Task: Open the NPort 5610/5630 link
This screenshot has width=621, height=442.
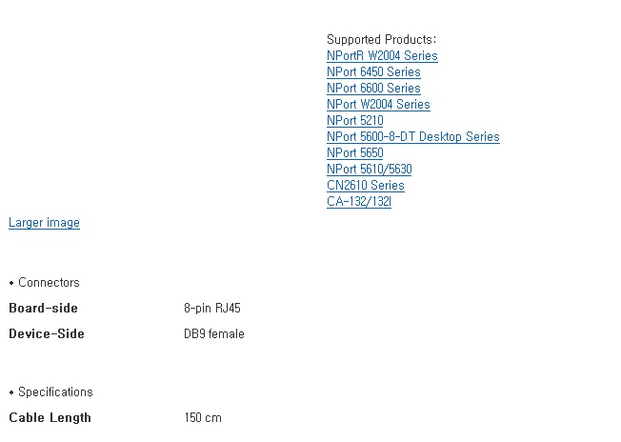Action: pos(370,170)
